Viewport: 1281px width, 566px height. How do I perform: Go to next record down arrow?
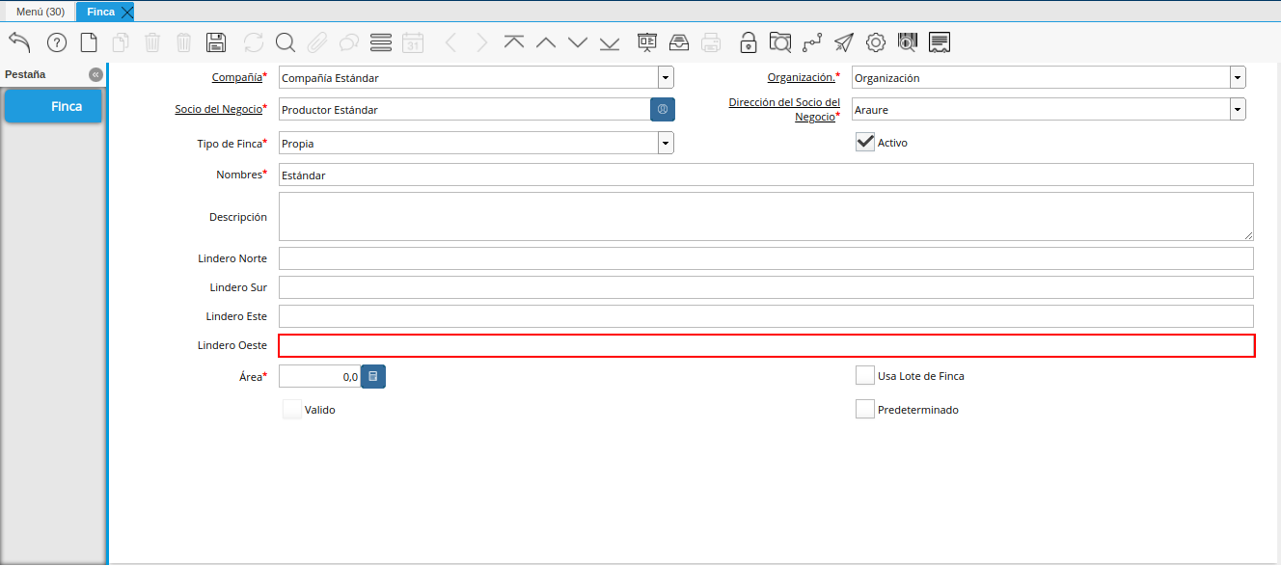pos(578,42)
